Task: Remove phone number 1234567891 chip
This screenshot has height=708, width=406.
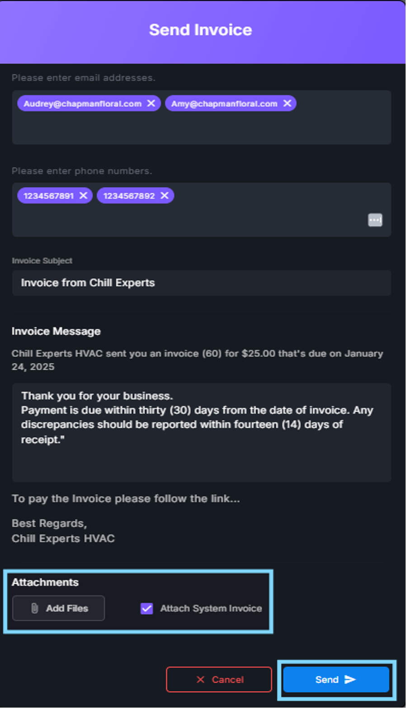Action: [83, 196]
